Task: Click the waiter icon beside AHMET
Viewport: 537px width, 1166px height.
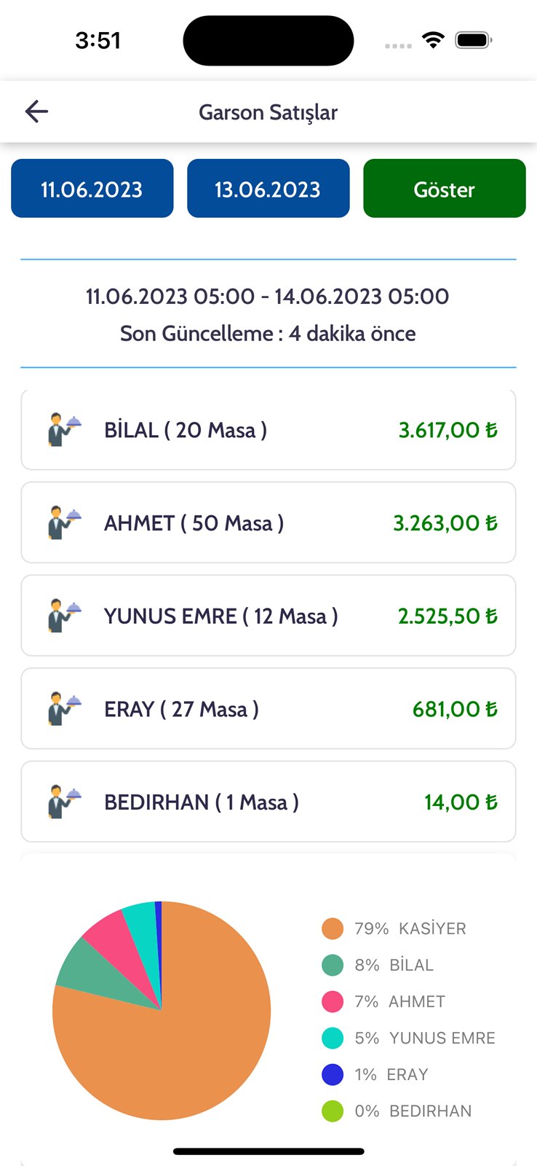Action: point(64,523)
